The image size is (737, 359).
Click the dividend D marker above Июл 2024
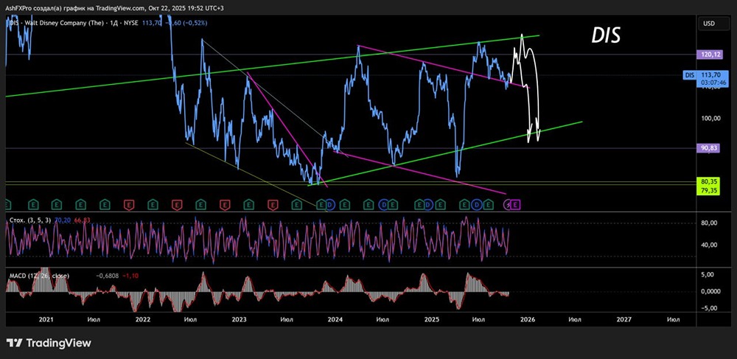tap(384, 204)
